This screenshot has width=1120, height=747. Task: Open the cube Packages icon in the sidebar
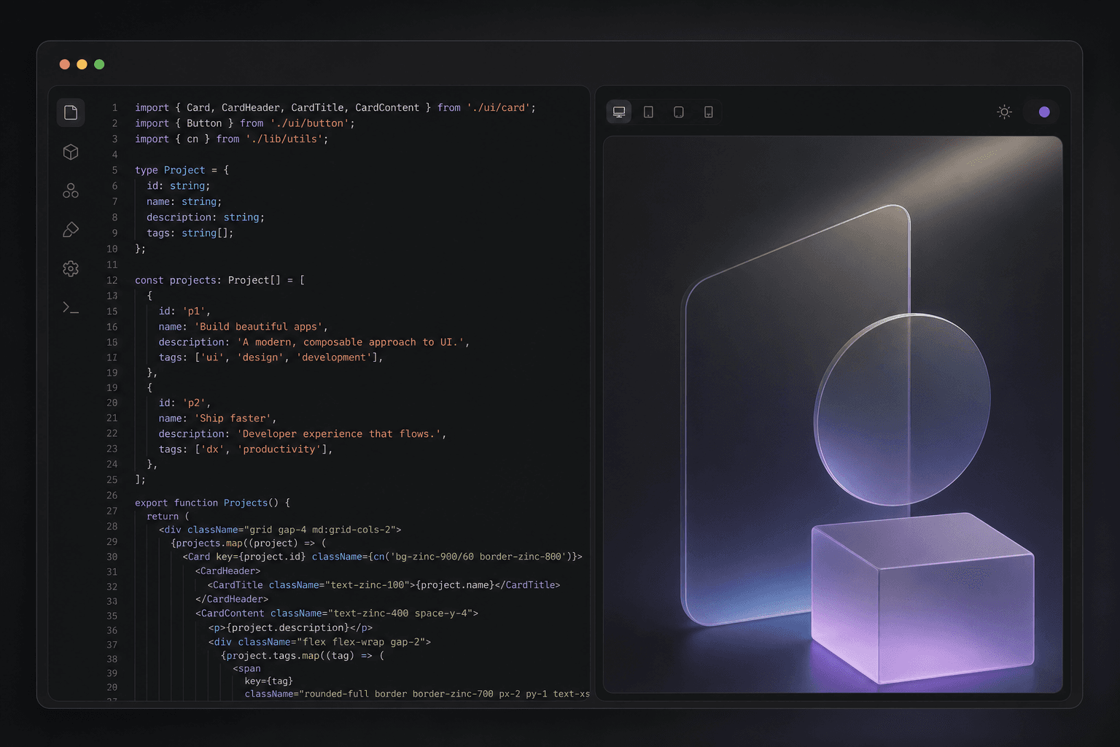click(71, 152)
